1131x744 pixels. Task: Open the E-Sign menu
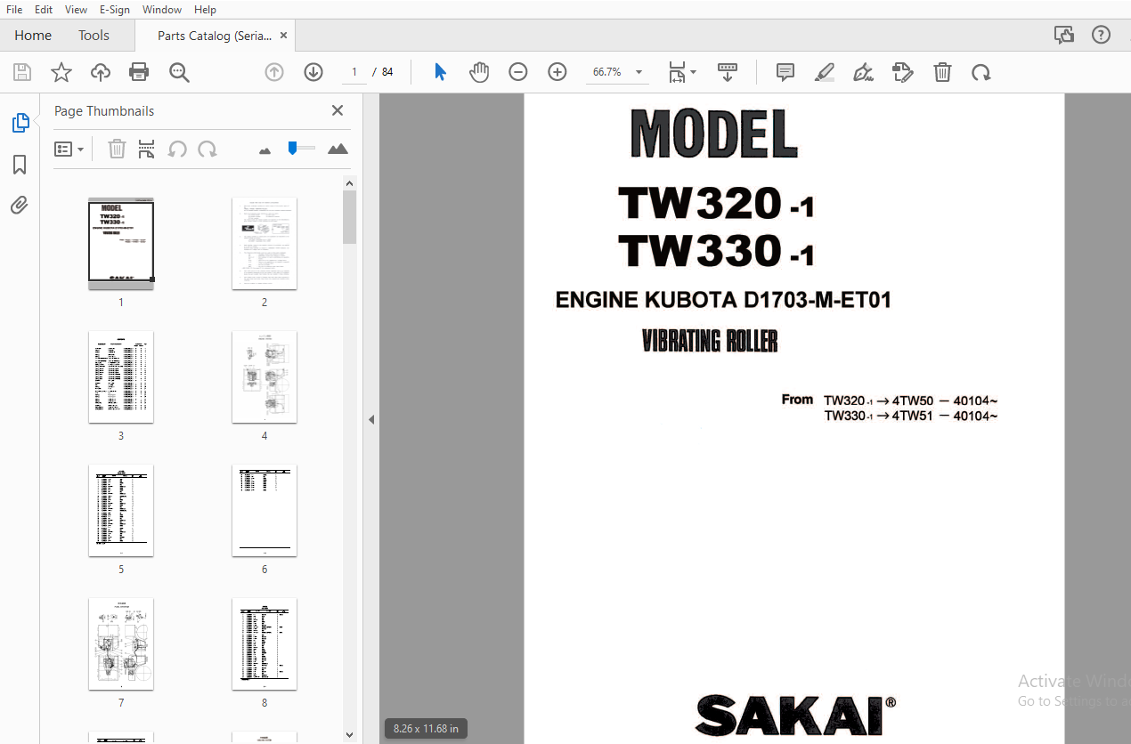click(115, 9)
